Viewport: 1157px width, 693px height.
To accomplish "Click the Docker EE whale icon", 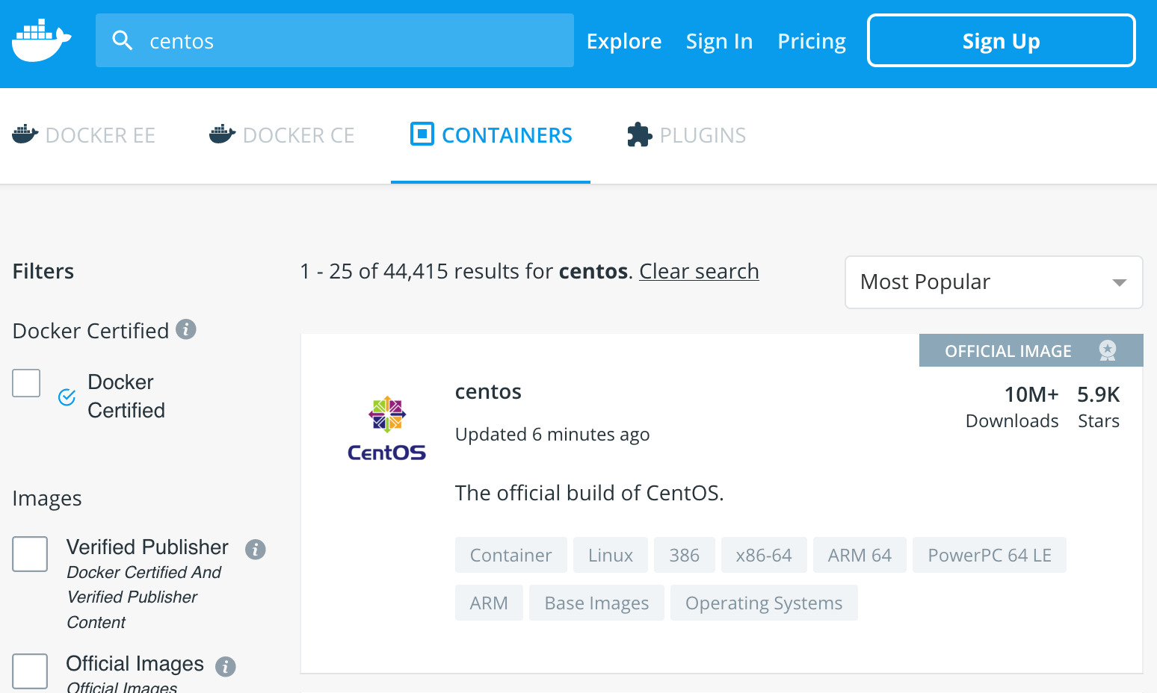I will point(25,134).
